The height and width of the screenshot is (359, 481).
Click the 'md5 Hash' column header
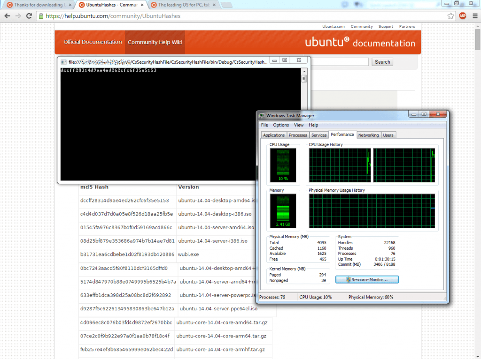tap(94, 187)
